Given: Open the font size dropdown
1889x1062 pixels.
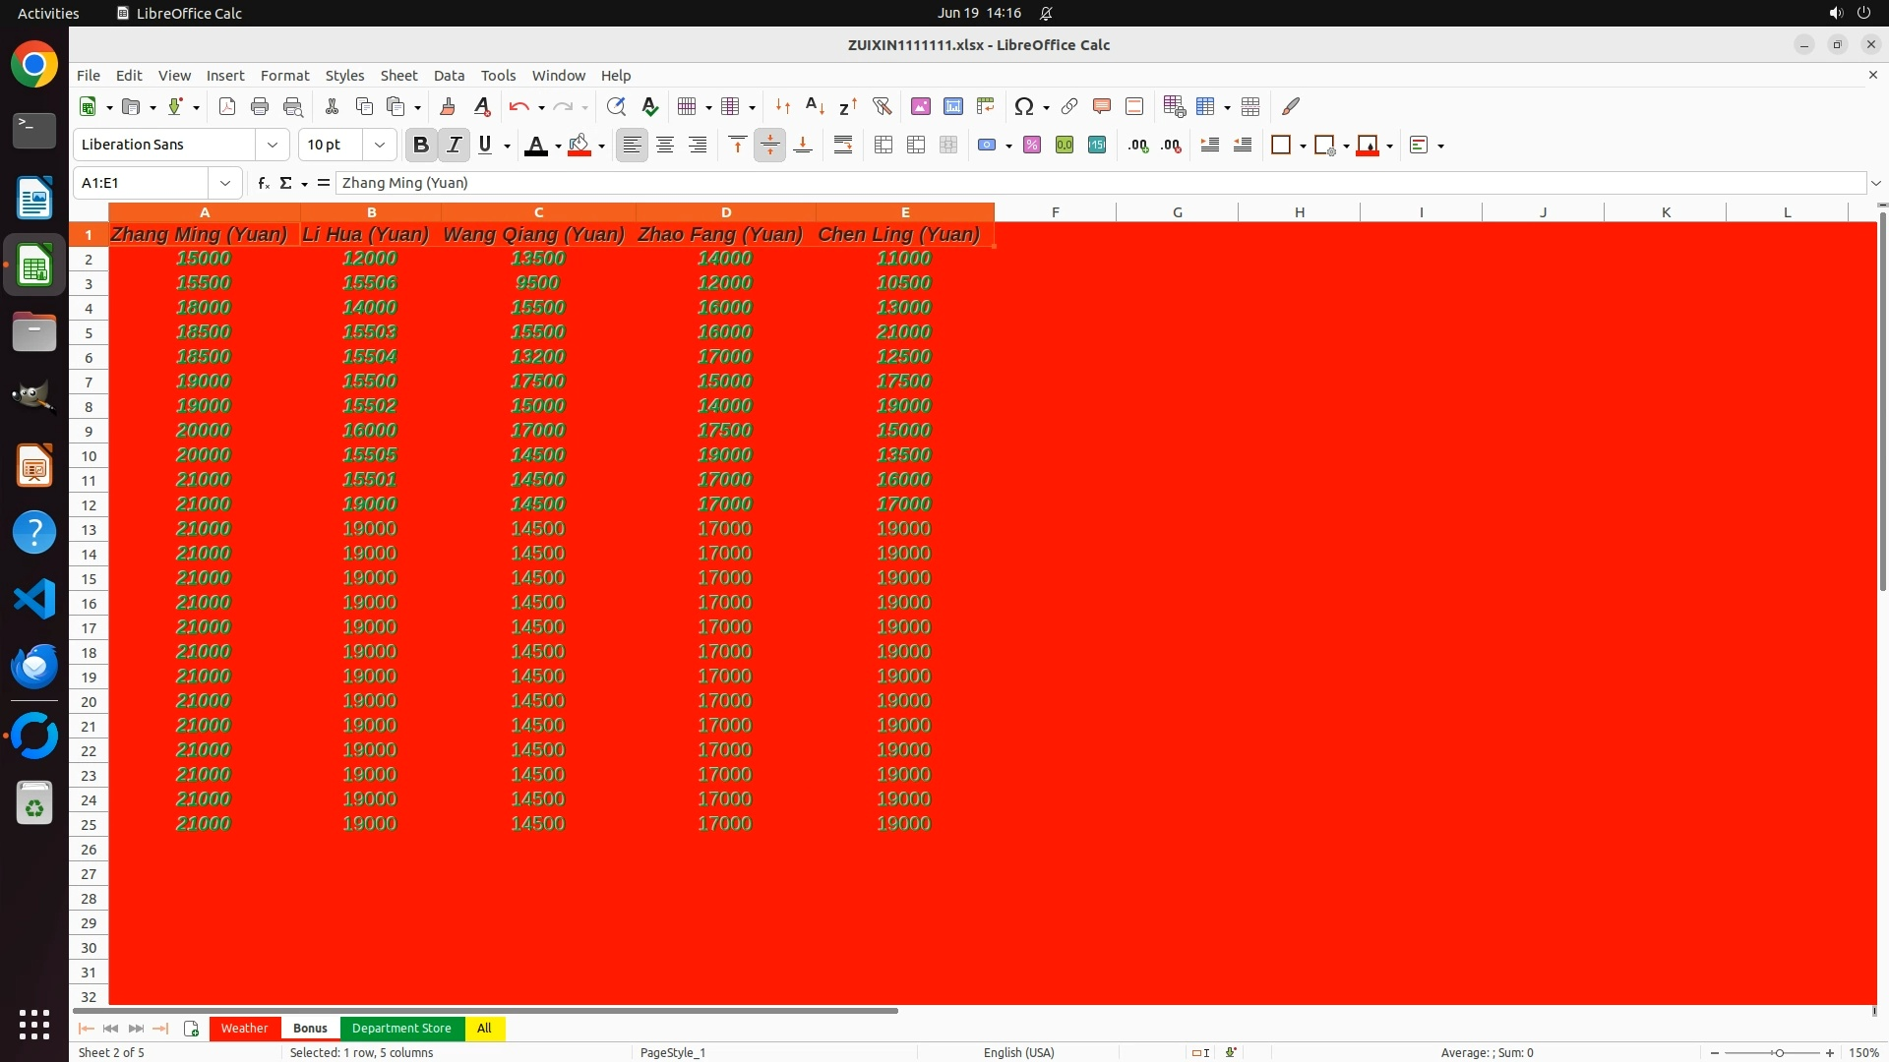Looking at the screenshot, I should click(x=380, y=145).
